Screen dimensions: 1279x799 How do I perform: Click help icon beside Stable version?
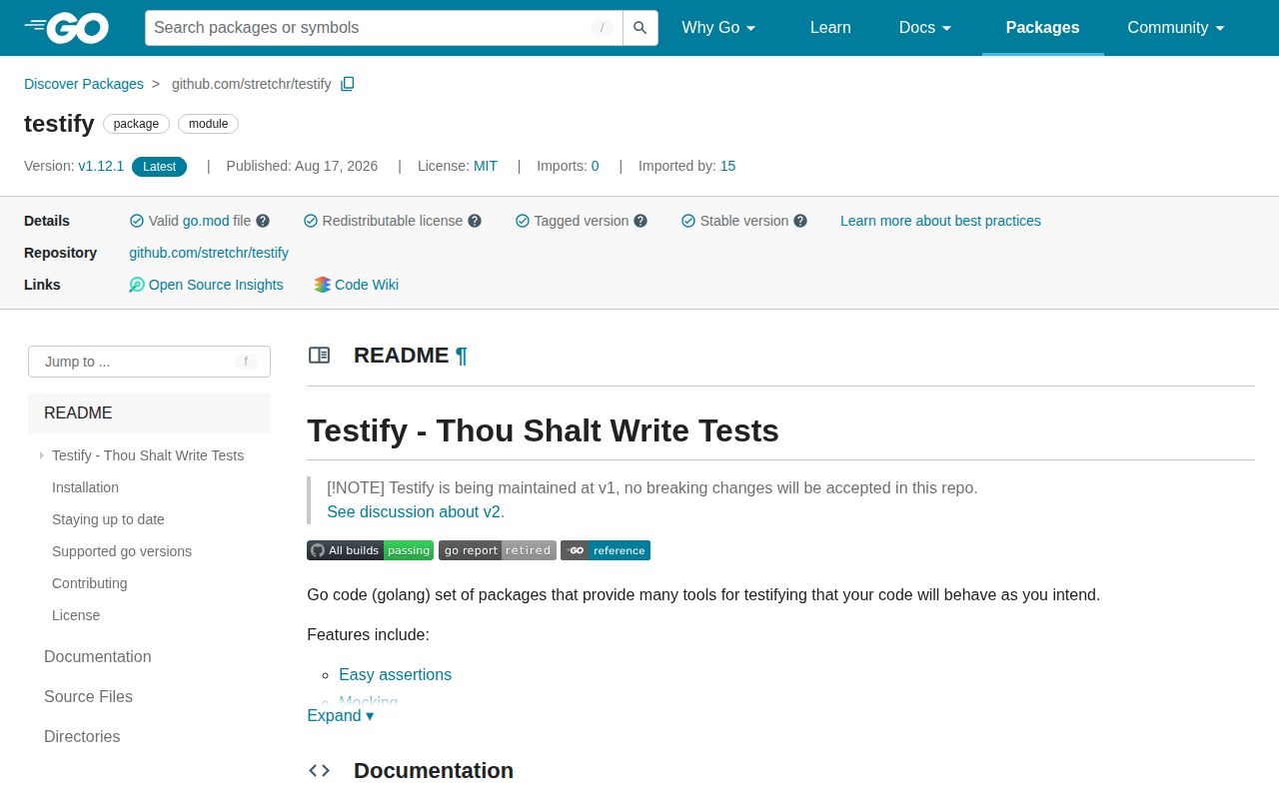(x=800, y=221)
